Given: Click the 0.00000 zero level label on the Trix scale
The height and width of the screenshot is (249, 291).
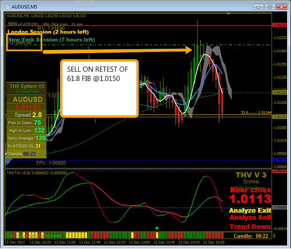Looking at the screenshot, I should pos(280,207).
